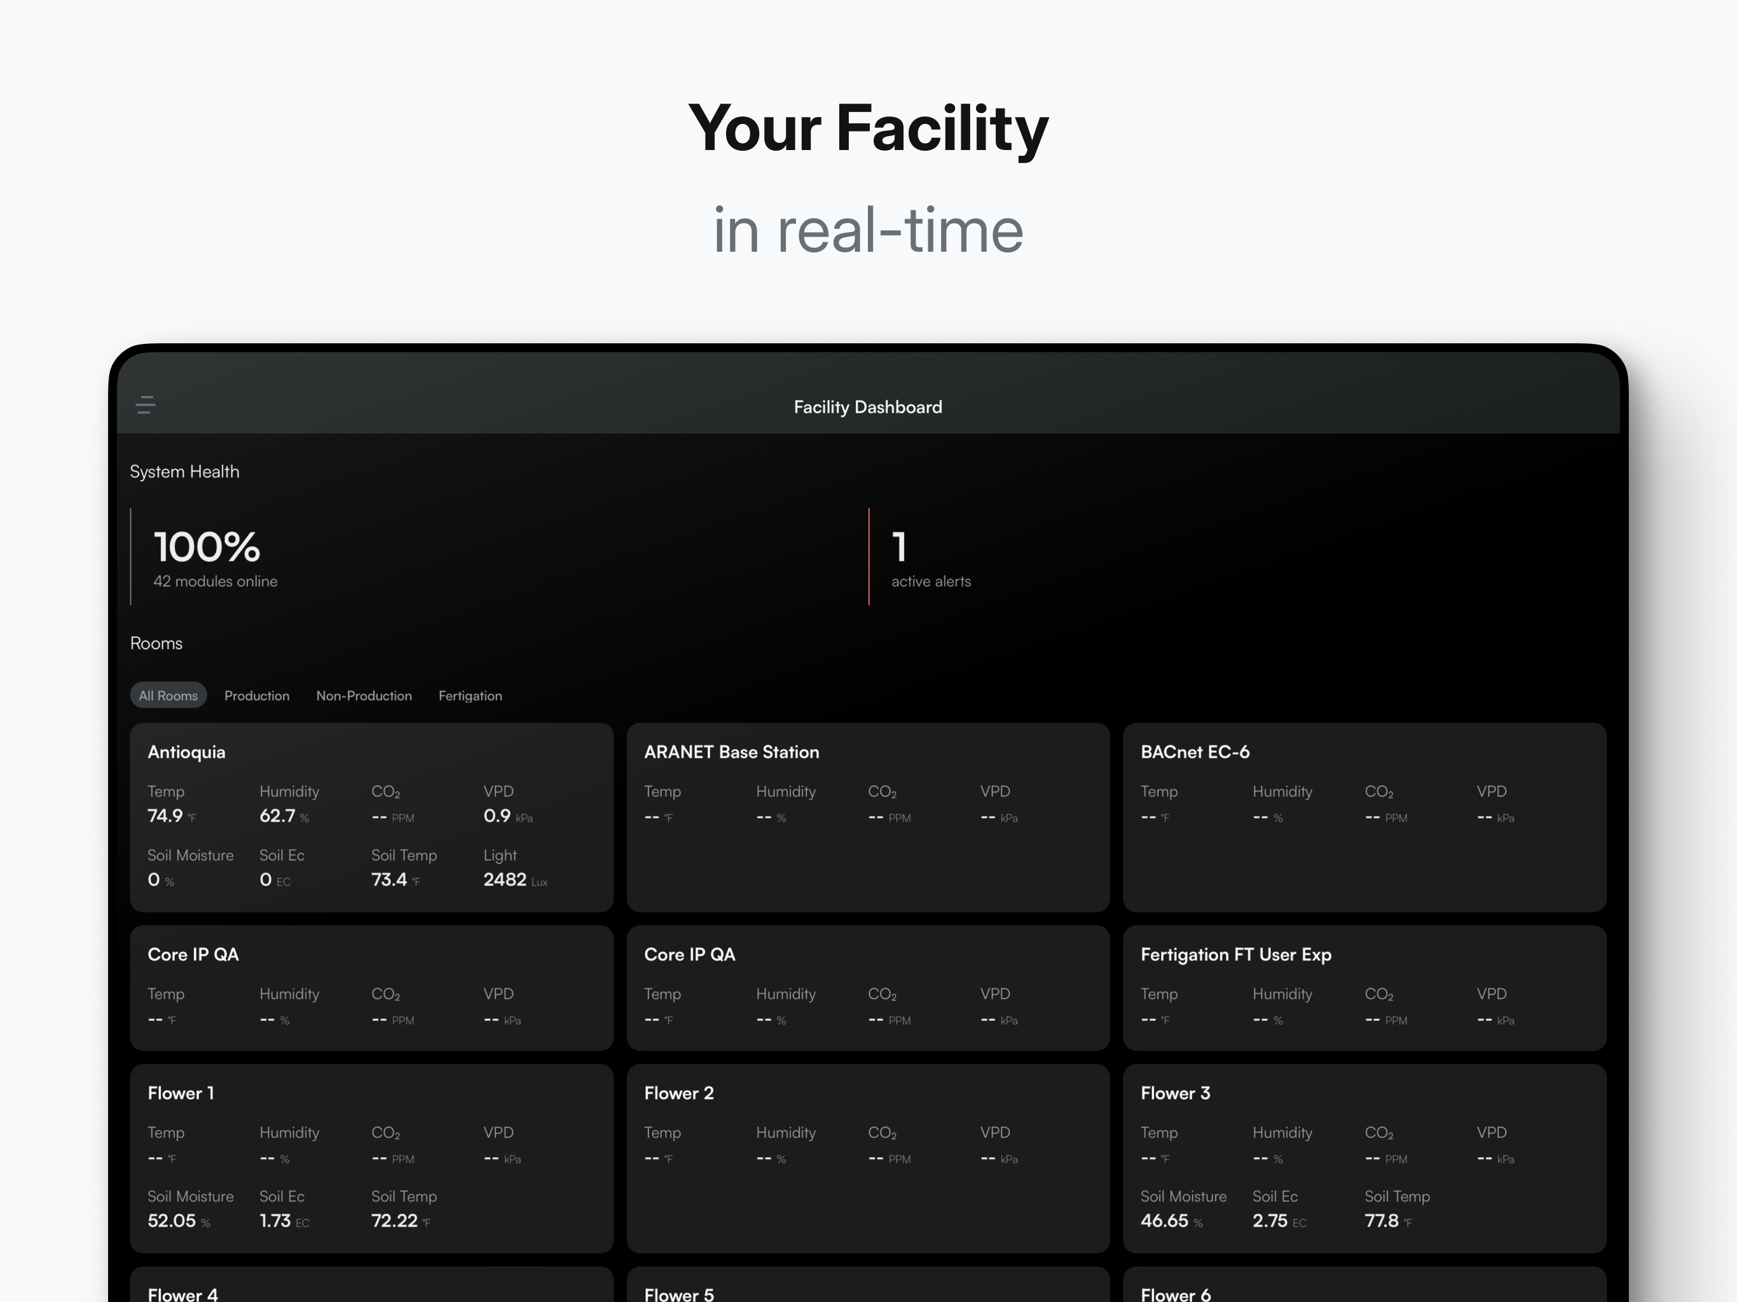1737x1302 pixels.
Task: Open the BACnet EC-6 room card
Action: pyautogui.click(x=1364, y=817)
